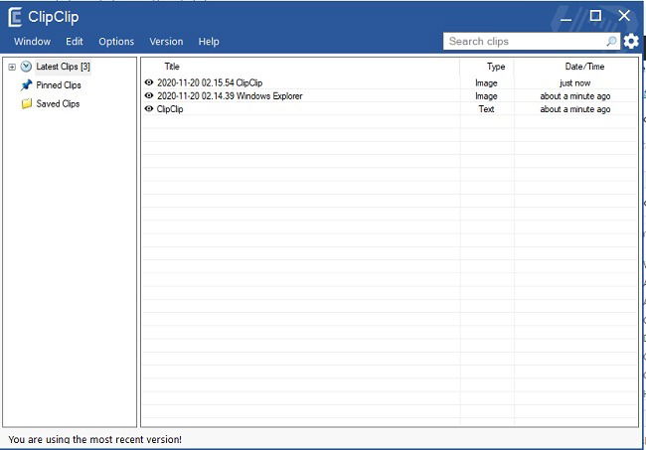Viewport: 646px width, 450px height.
Task: Select Latest Clips [3] in sidebar
Action: (x=63, y=67)
